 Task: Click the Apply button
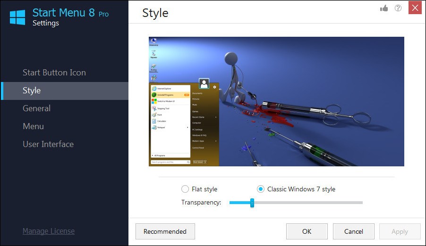tap(400, 231)
